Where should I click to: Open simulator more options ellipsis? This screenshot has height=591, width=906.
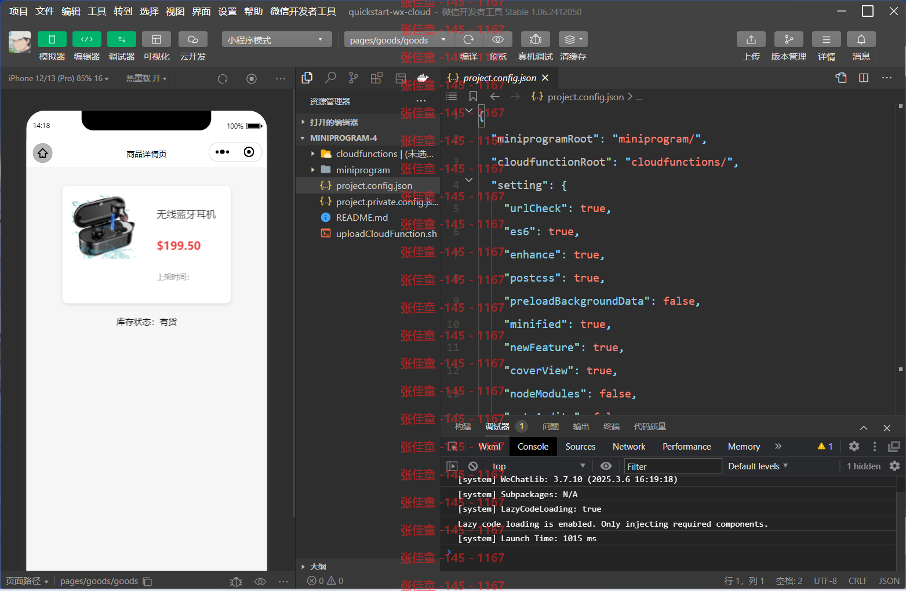click(281, 79)
